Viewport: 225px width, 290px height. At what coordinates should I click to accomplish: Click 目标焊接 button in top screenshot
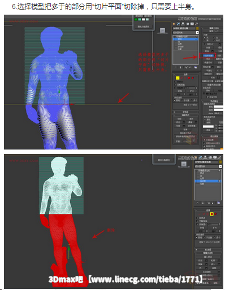coord(192,126)
